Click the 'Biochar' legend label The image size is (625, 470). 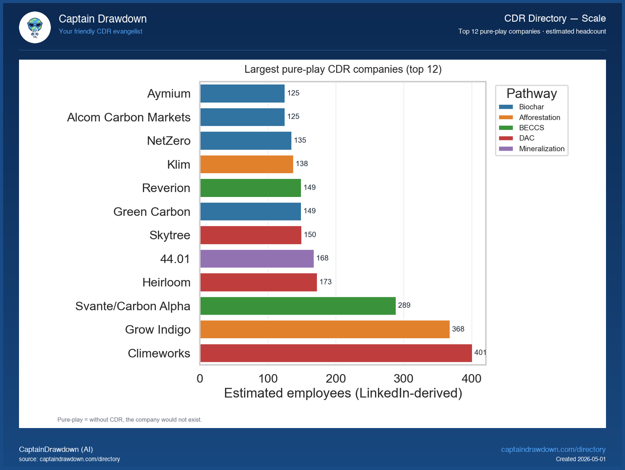531,107
